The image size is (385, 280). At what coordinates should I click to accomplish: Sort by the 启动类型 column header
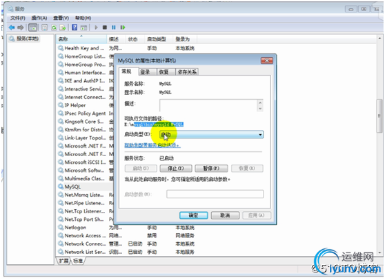tap(159, 39)
